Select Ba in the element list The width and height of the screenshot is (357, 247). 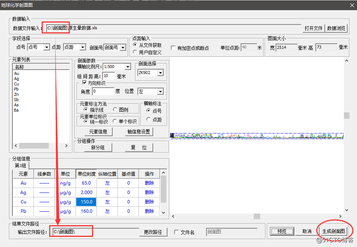pyautogui.click(x=17, y=110)
